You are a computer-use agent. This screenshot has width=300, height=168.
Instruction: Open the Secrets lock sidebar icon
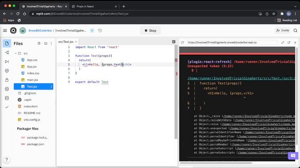click(7, 80)
